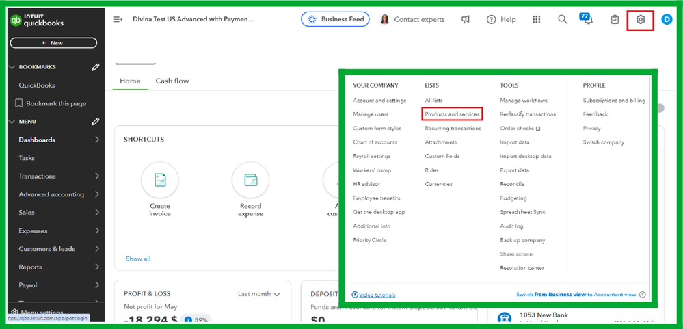This screenshot has height=329, width=683.
Task: Open All lists
Action: 433,101
